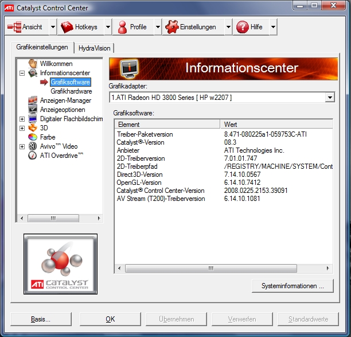Open the Profile dropdown arrow
This screenshot has height=337, width=351.
tap(158, 27)
